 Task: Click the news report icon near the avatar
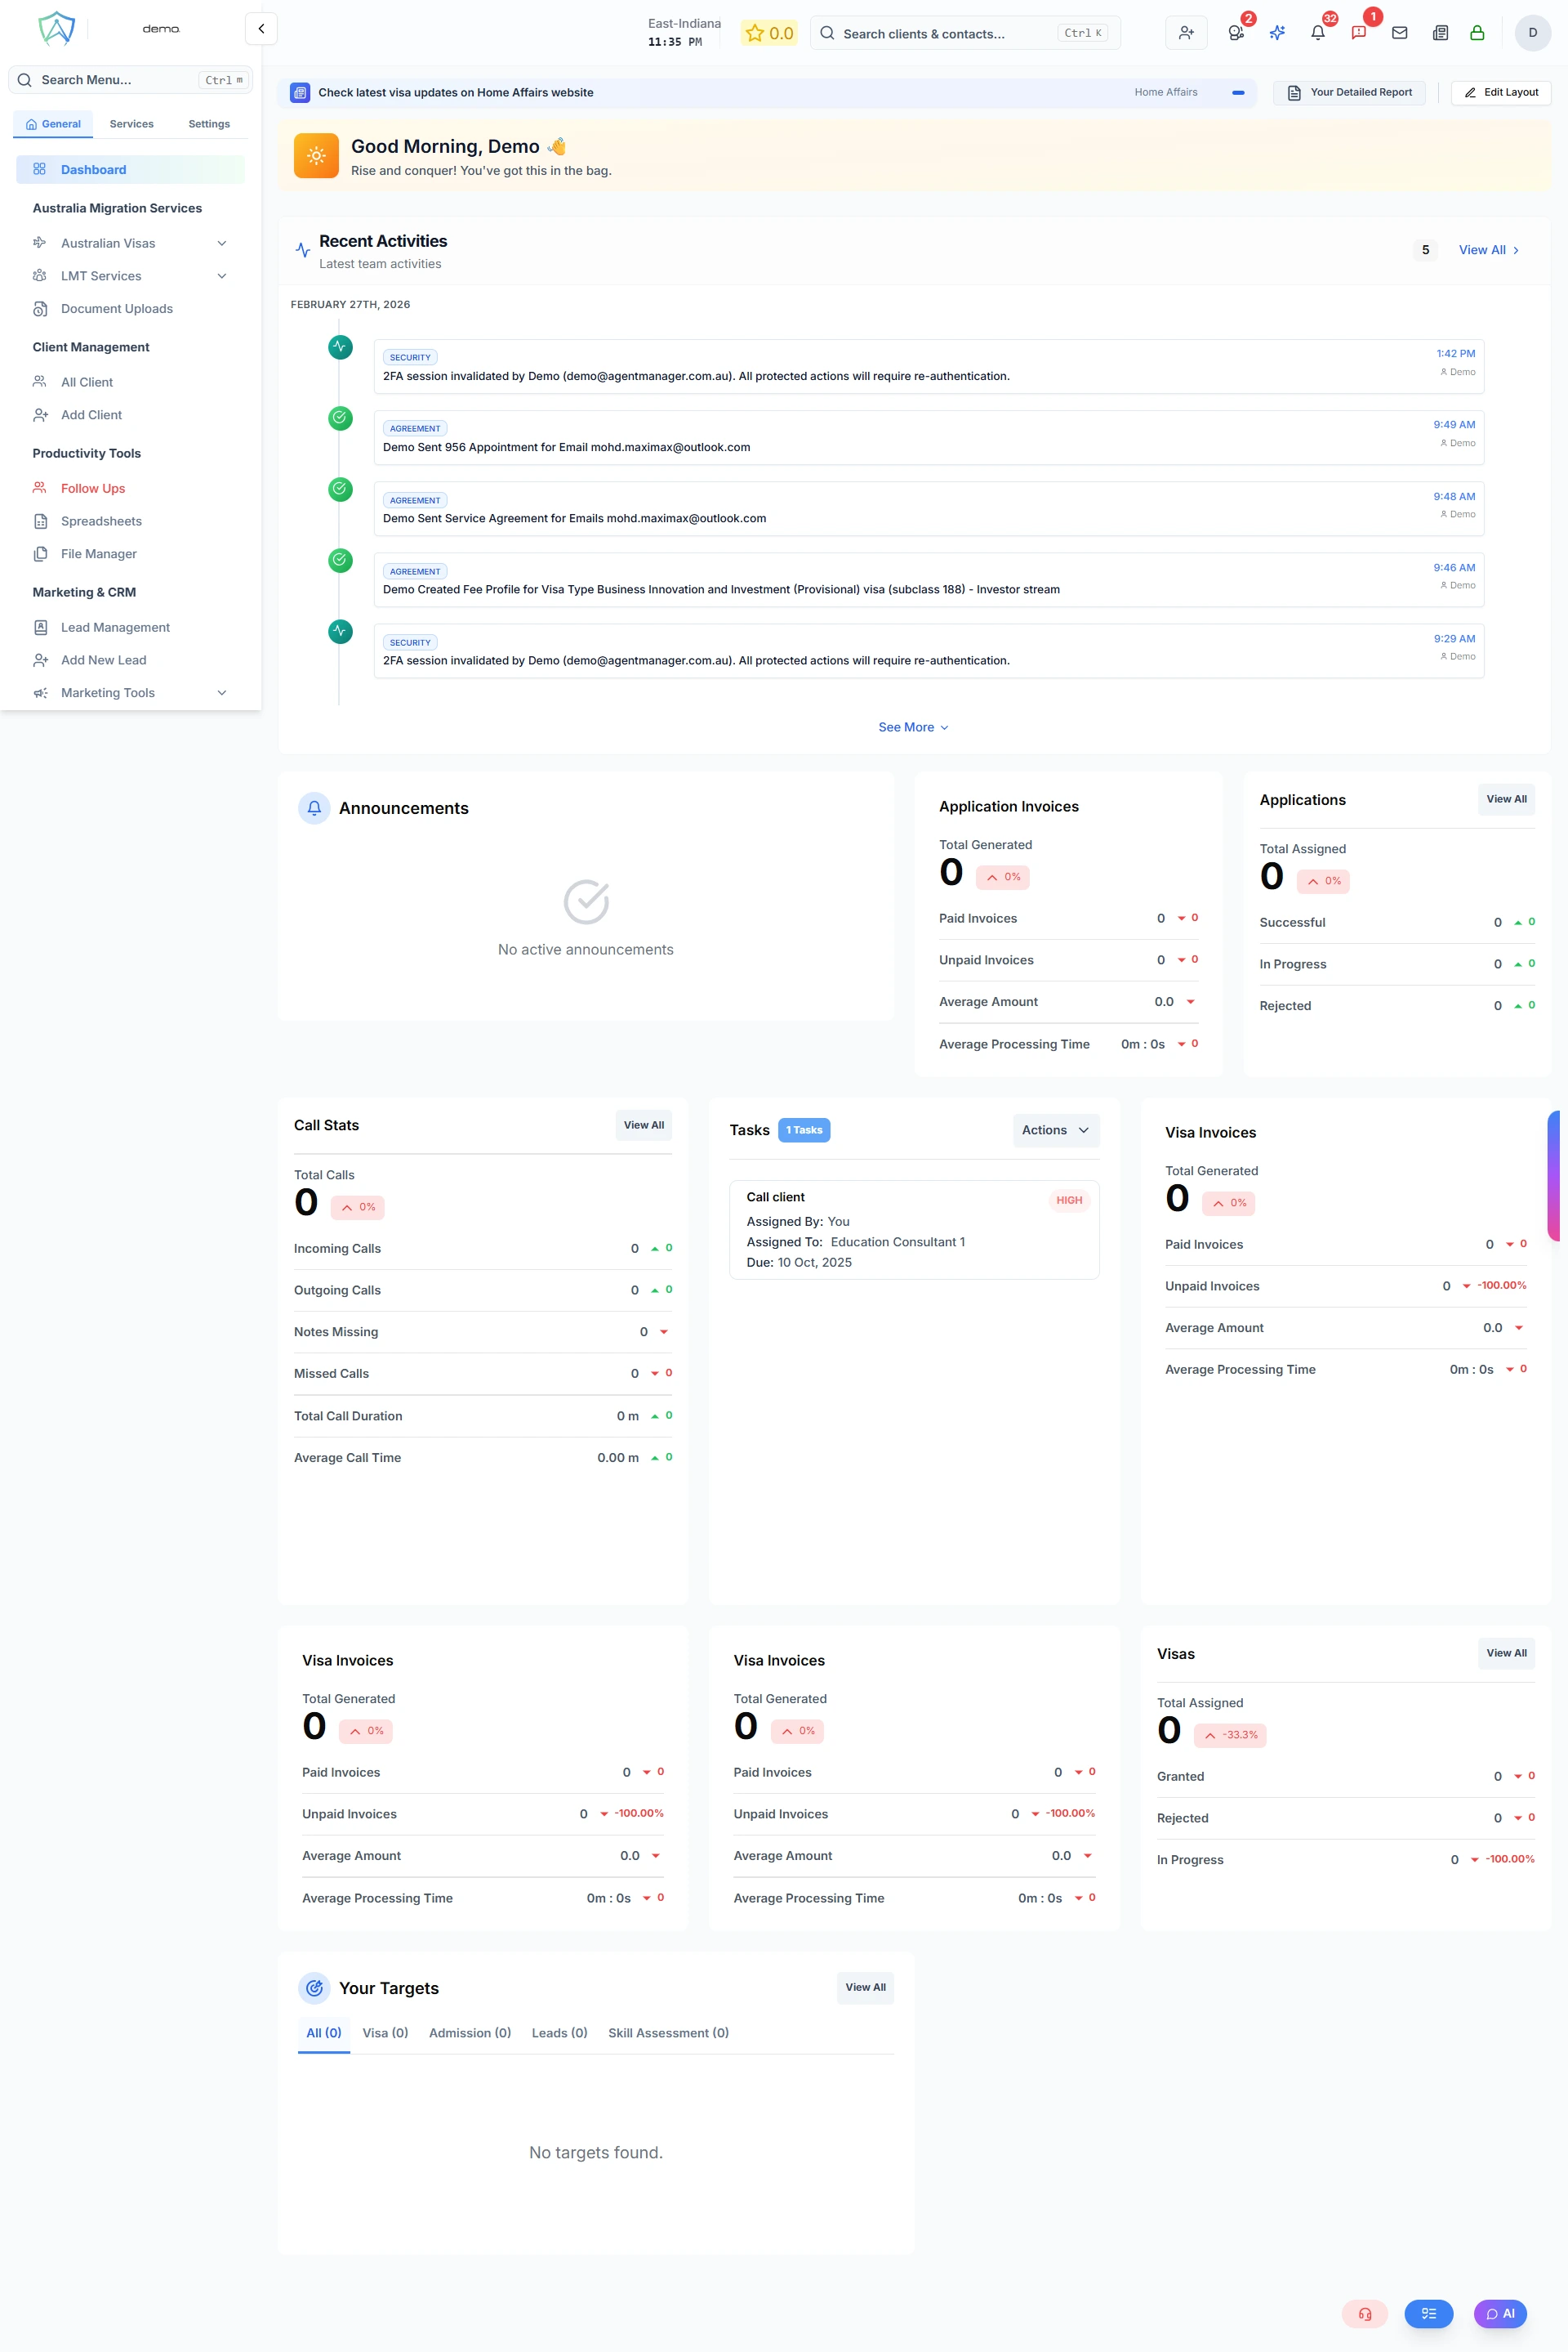[x=1440, y=32]
